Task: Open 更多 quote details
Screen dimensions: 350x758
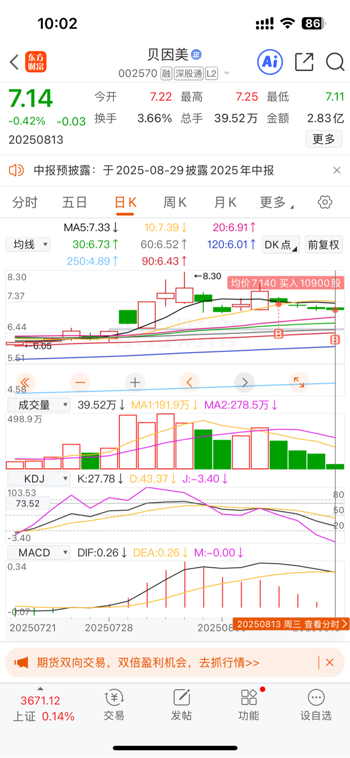Action: click(x=324, y=139)
